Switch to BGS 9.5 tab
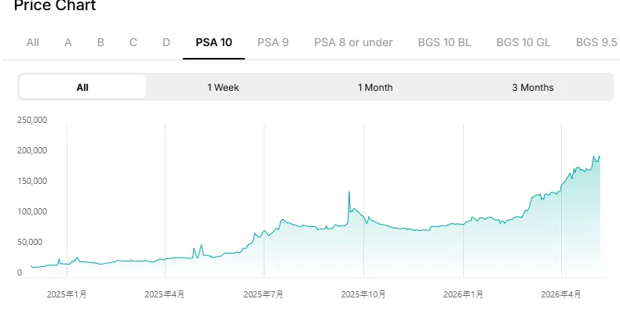 [x=596, y=42]
